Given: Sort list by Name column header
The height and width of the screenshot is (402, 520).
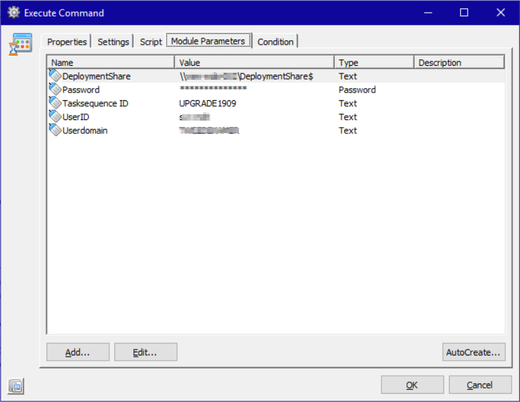Looking at the screenshot, I should 111,63.
